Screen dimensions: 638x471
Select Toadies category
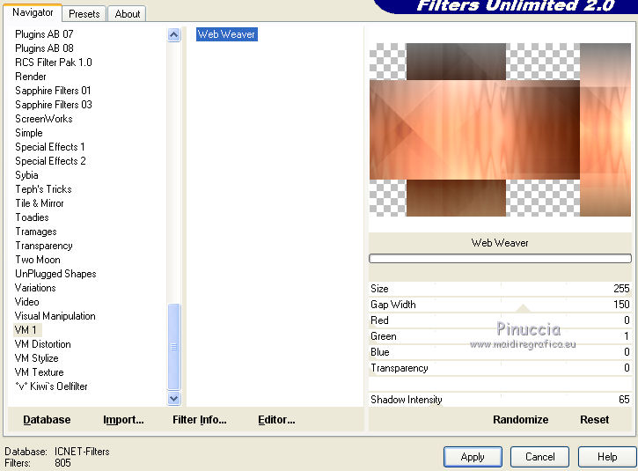[x=32, y=217]
